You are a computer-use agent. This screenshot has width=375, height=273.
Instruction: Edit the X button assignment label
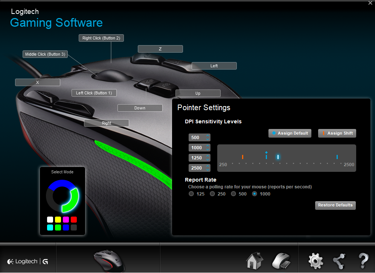pyautogui.click(x=38, y=82)
